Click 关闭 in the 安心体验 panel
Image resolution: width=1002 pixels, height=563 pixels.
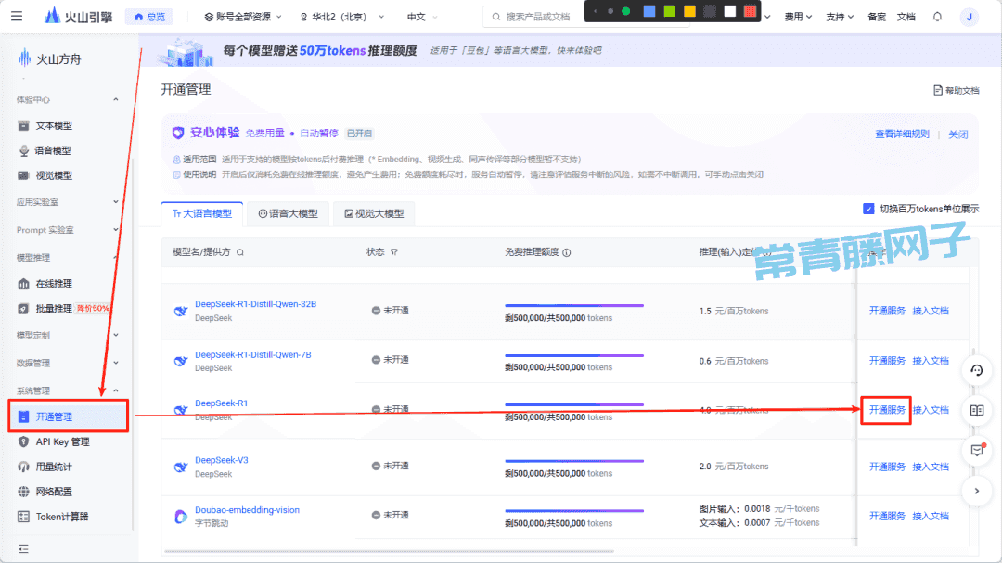[x=957, y=134]
